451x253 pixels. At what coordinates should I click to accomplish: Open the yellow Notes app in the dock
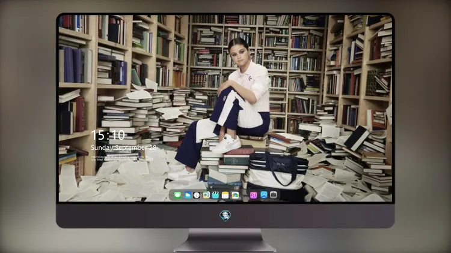(226, 195)
